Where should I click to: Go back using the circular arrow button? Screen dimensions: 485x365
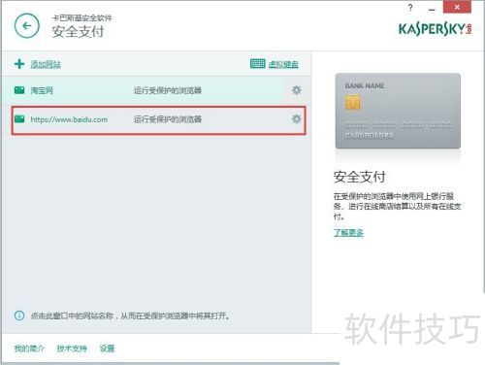click(x=27, y=26)
